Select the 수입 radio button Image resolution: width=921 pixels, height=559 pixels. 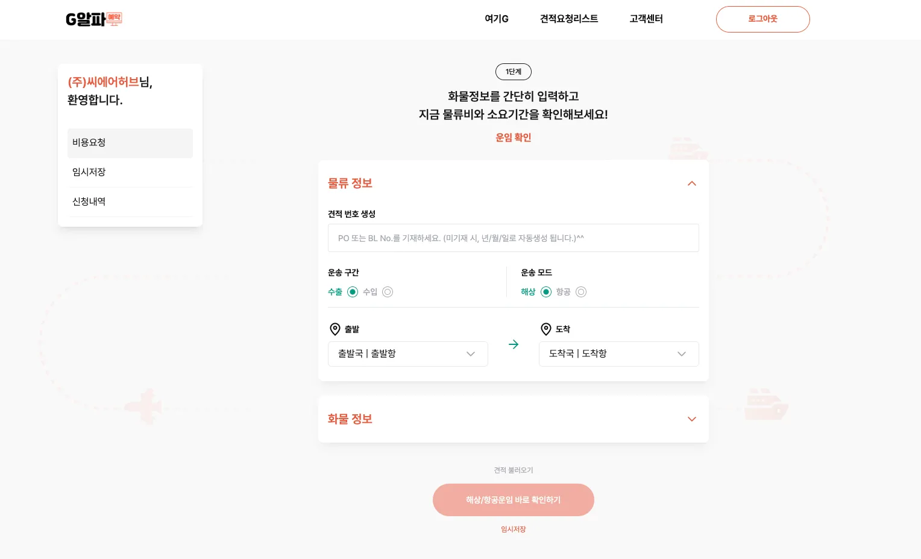click(x=388, y=292)
